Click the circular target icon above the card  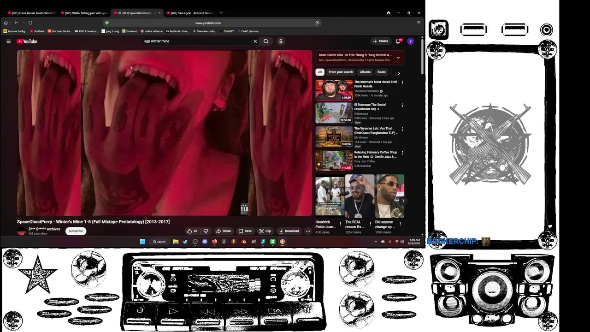pyautogui.click(x=546, y=30)
